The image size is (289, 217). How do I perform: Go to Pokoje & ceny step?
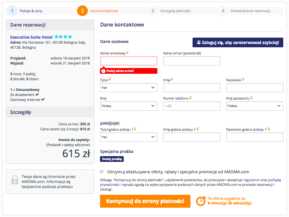pos(31,11)
